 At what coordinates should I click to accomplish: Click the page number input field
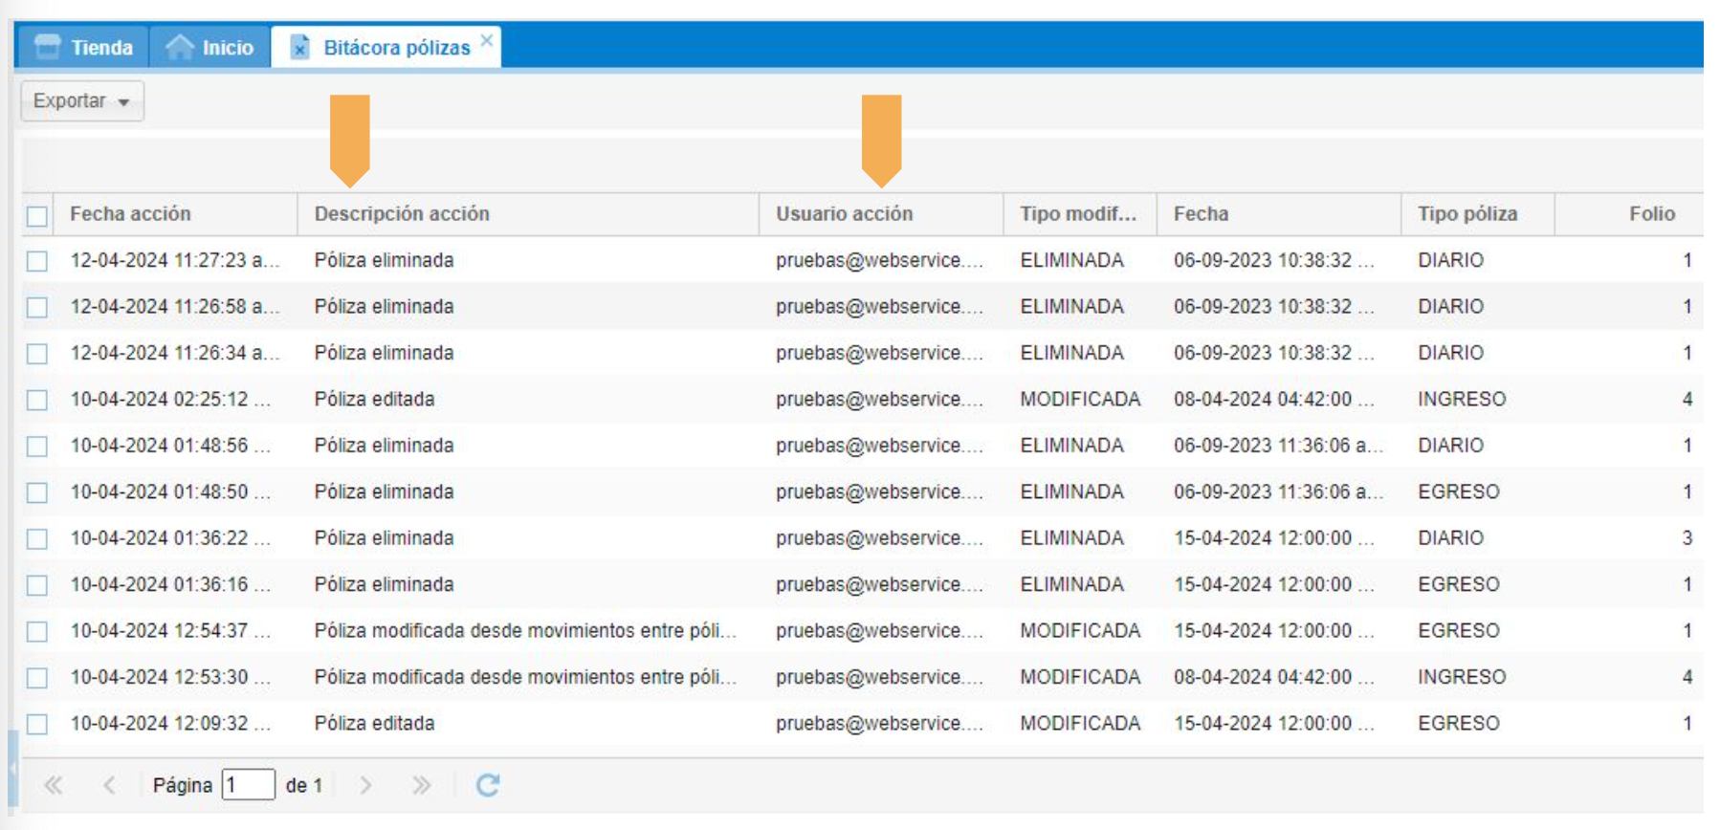click(x=248, y=785)
